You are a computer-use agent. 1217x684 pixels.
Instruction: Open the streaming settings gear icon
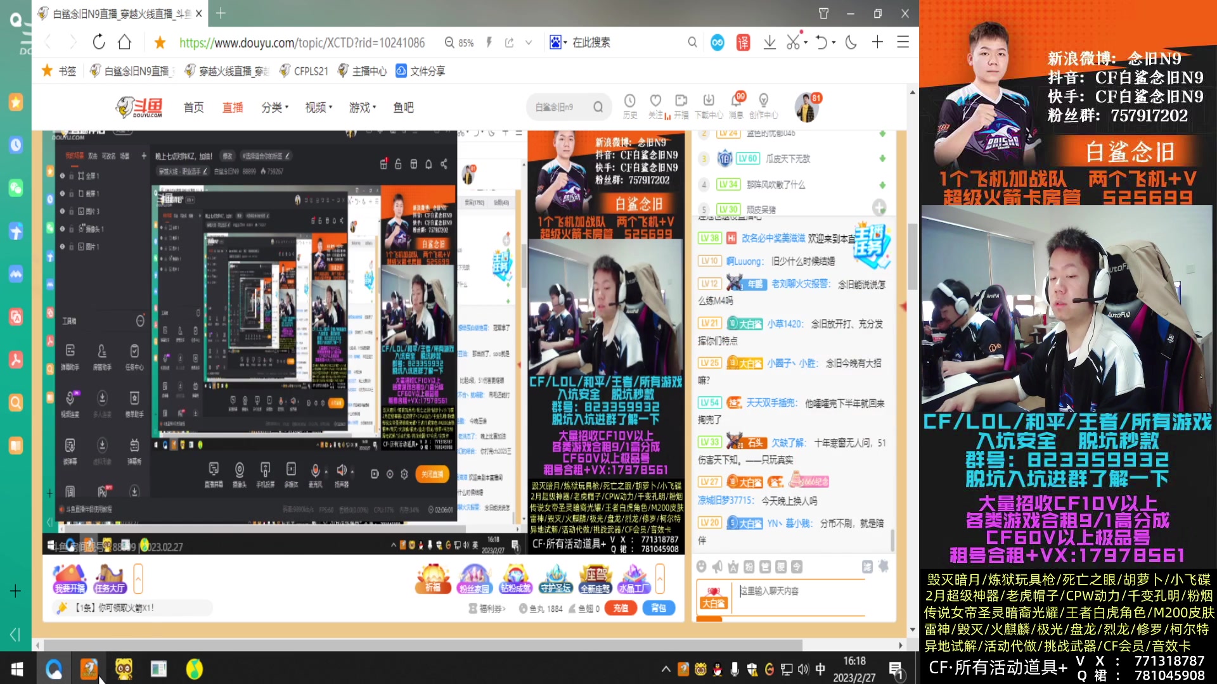point(404,473)
